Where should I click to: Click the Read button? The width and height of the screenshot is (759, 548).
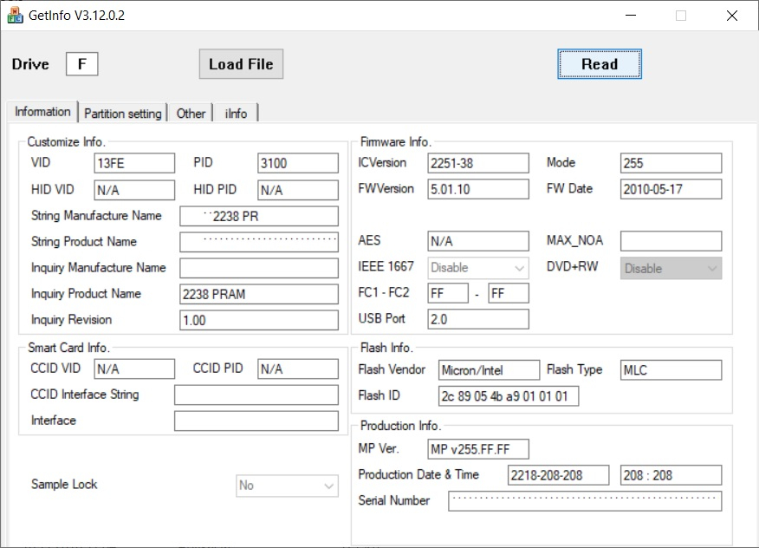(x=600, y=64)
